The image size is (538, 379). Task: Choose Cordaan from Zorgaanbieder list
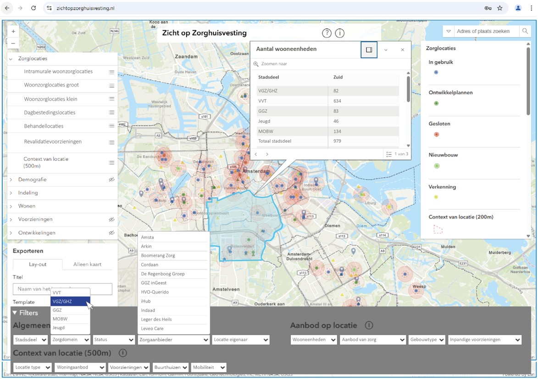(174, 265)
